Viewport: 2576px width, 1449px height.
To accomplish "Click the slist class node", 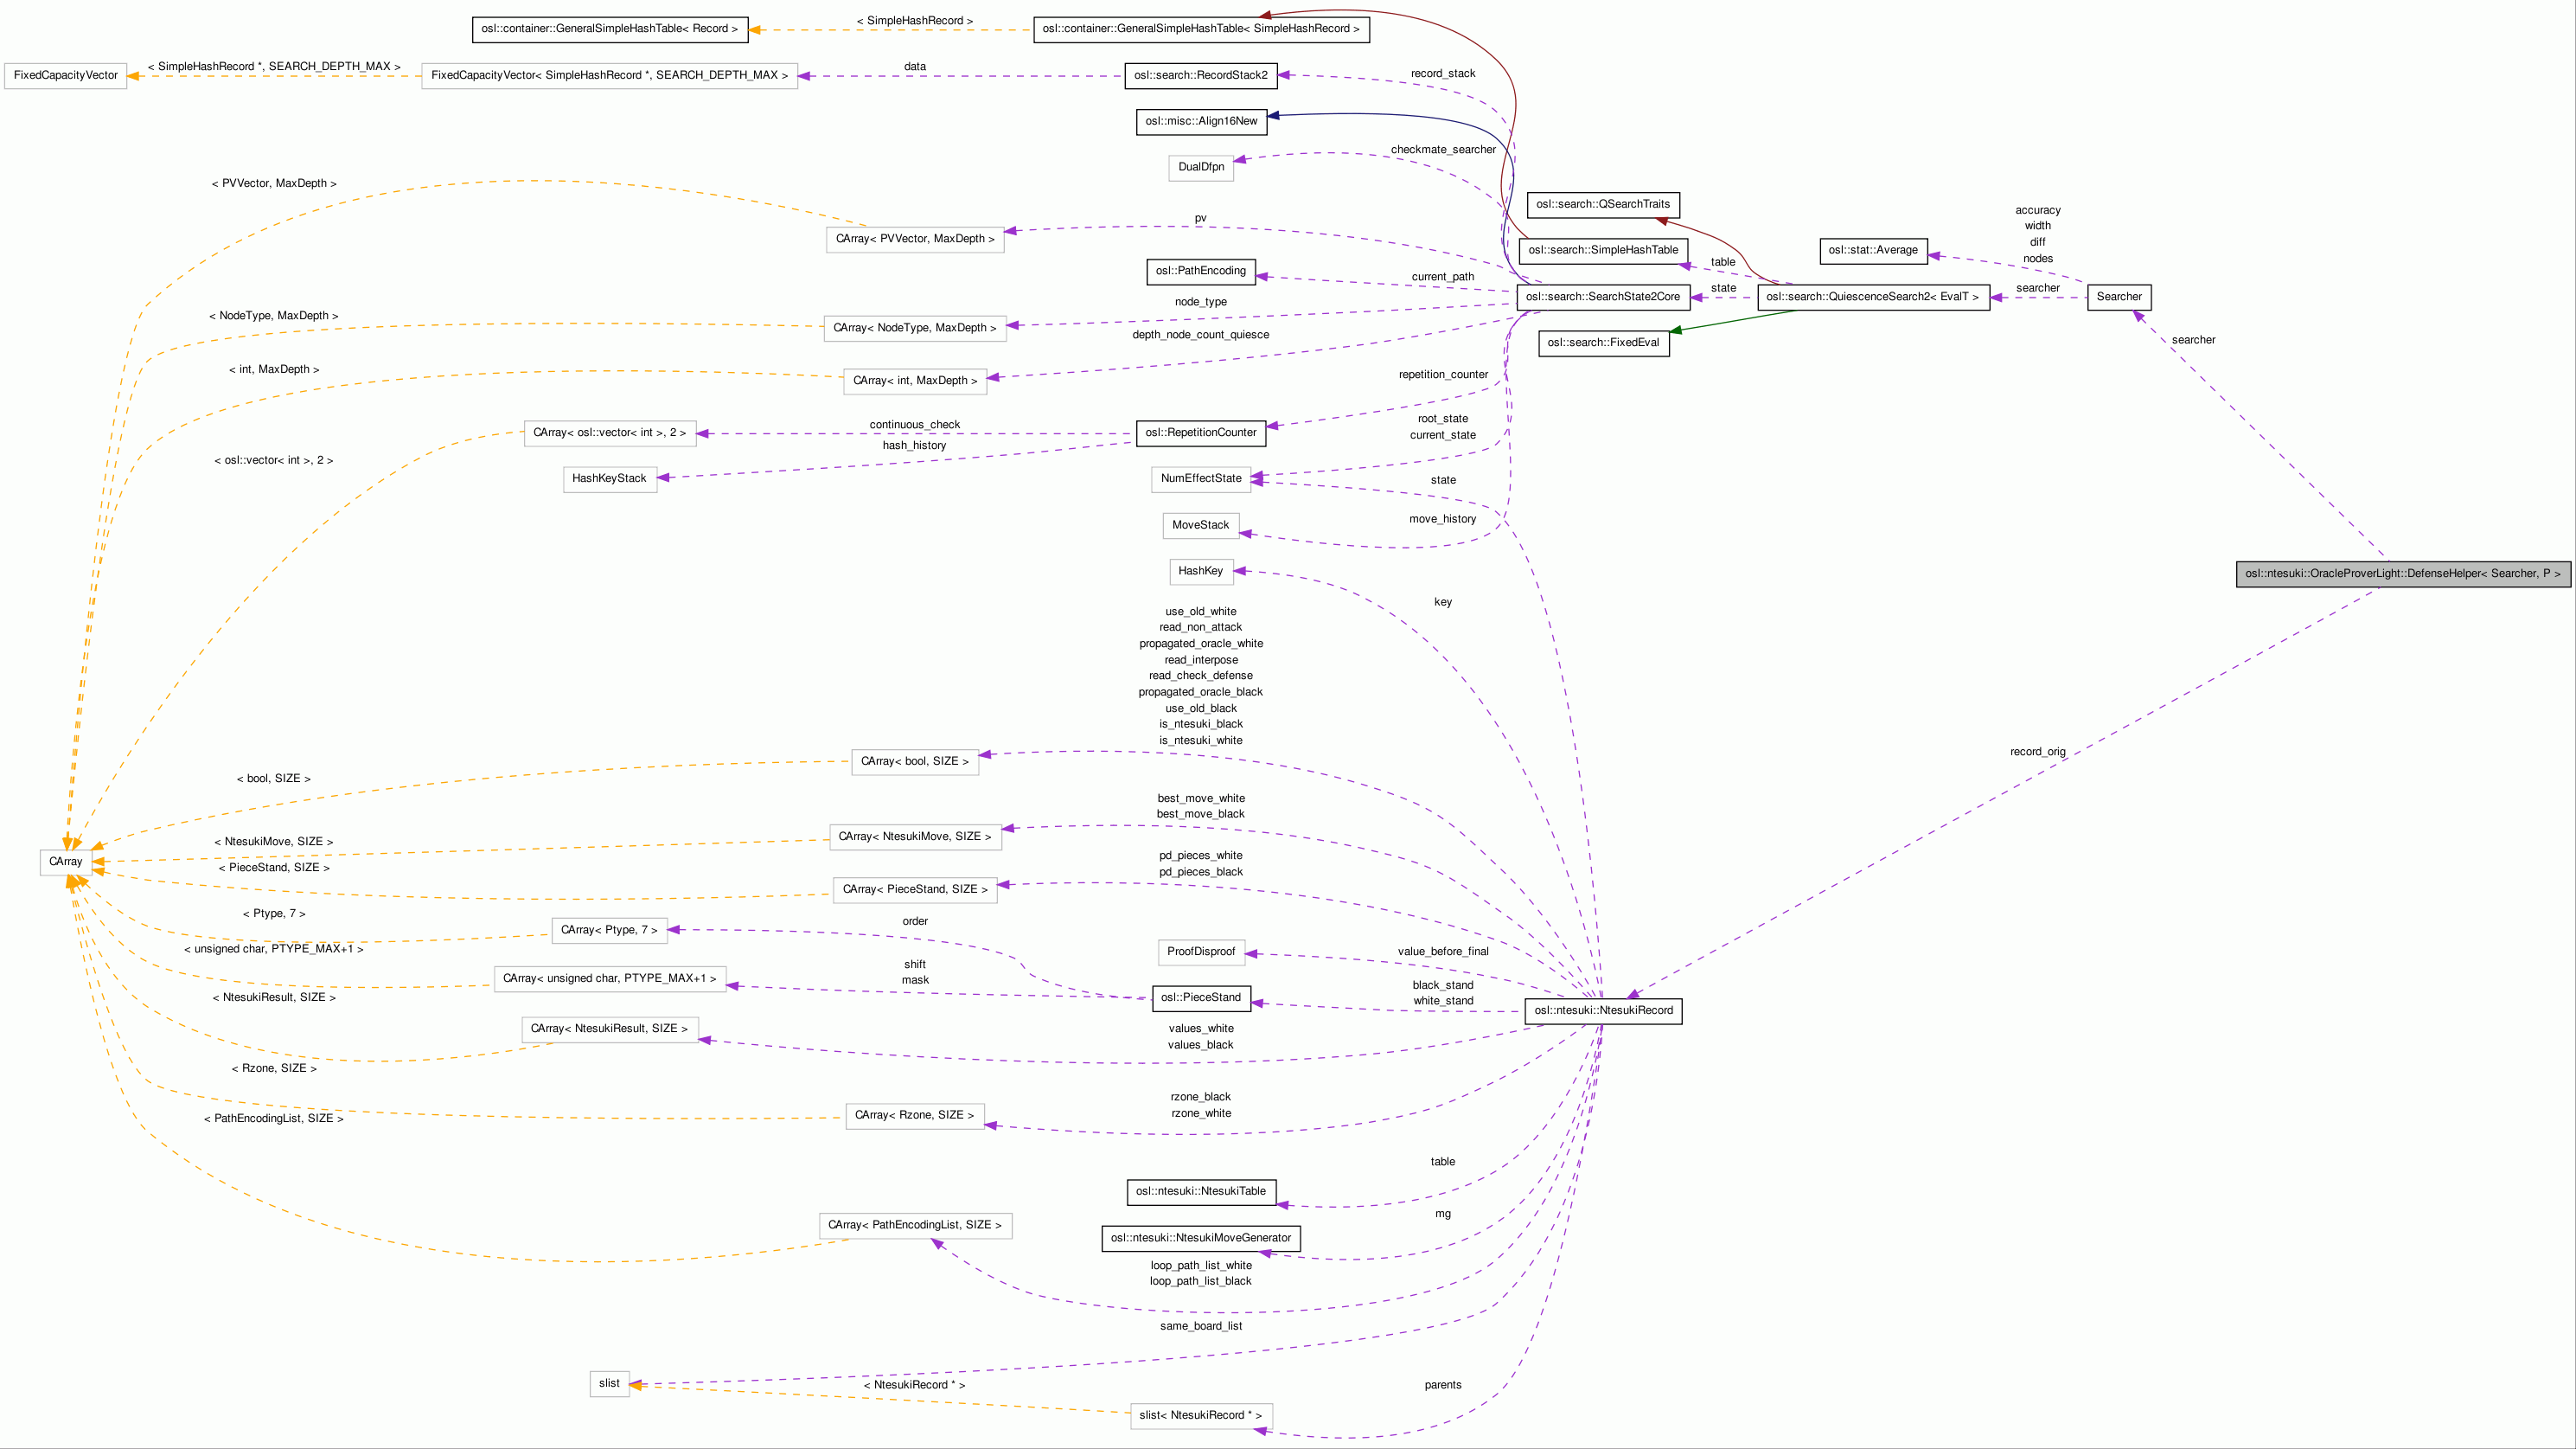I will pos(609,1384).
